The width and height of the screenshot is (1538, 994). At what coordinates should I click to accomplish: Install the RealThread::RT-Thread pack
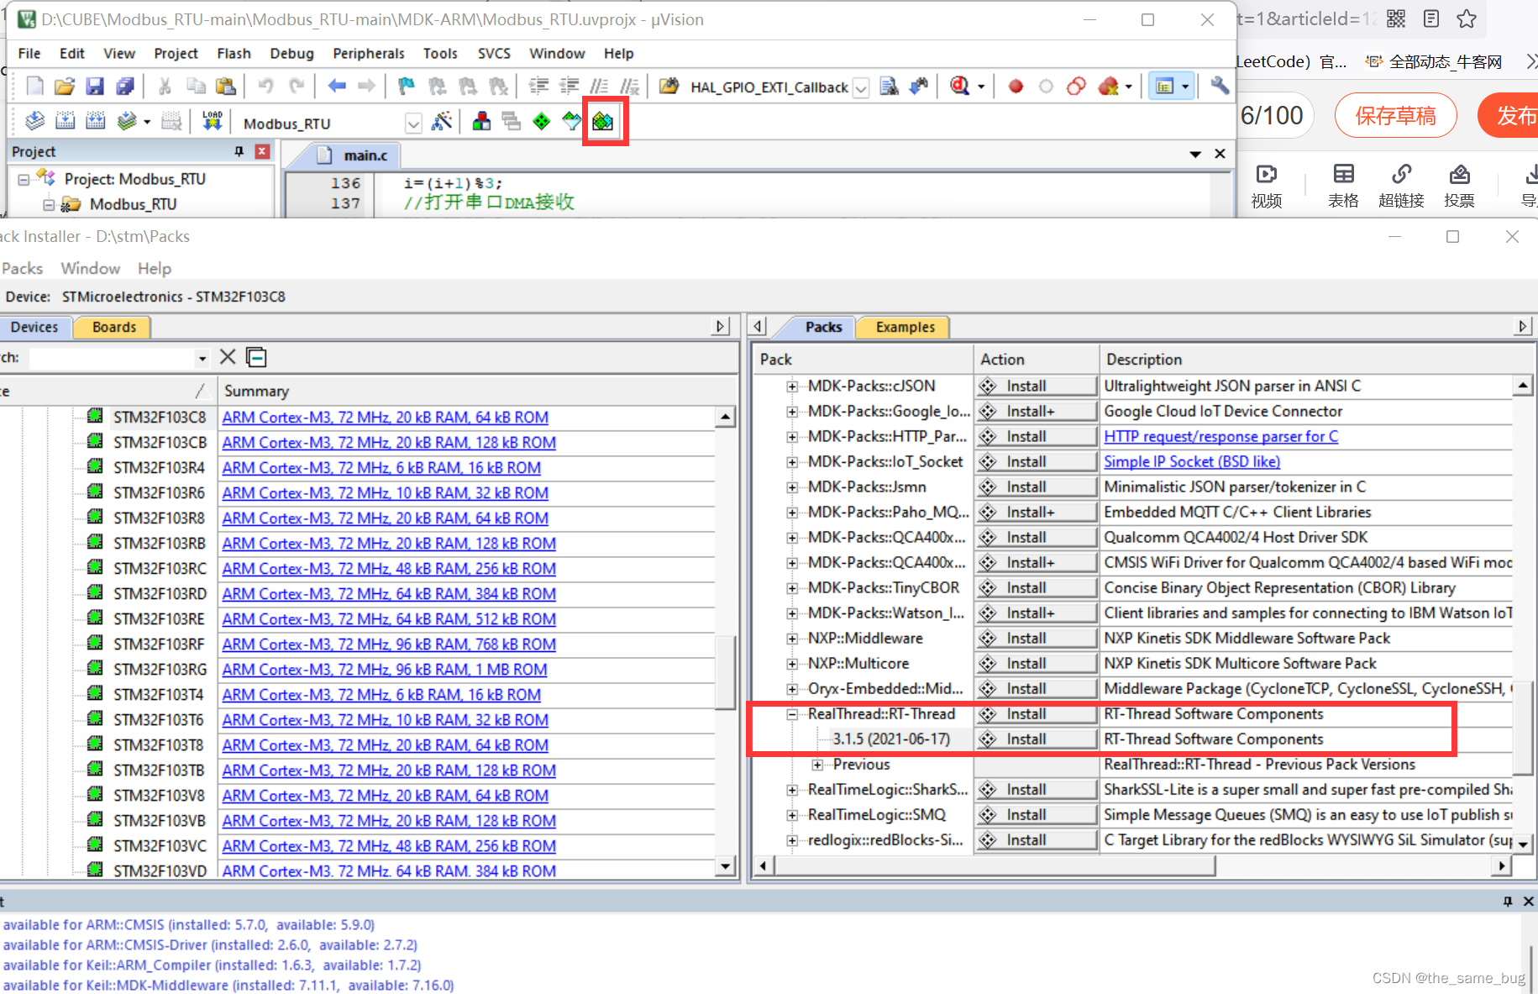point(1037,714)
